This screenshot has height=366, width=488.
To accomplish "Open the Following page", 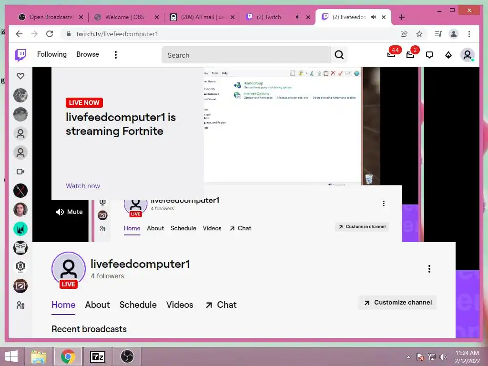I will (51, 54).
